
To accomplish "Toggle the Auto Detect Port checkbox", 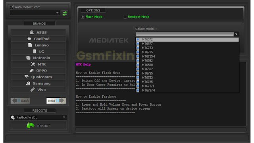I will coord(12,7).
